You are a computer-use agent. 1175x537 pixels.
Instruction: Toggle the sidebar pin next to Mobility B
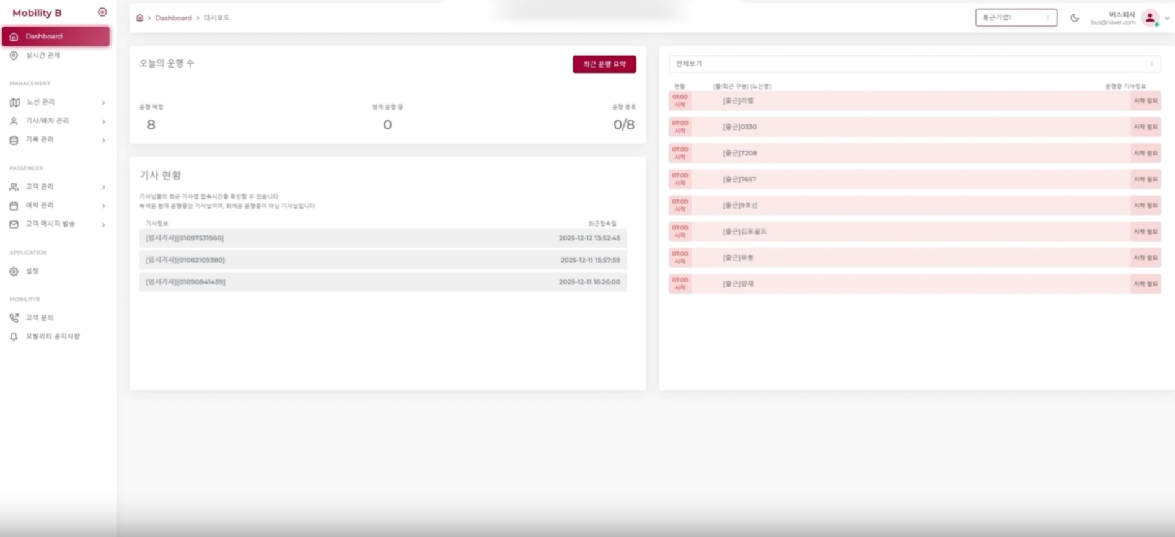[x=102, y=12]
